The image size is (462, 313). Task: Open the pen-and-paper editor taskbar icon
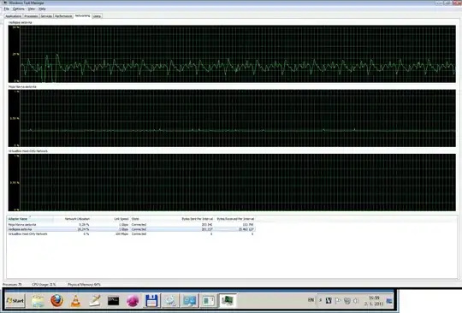95,301
